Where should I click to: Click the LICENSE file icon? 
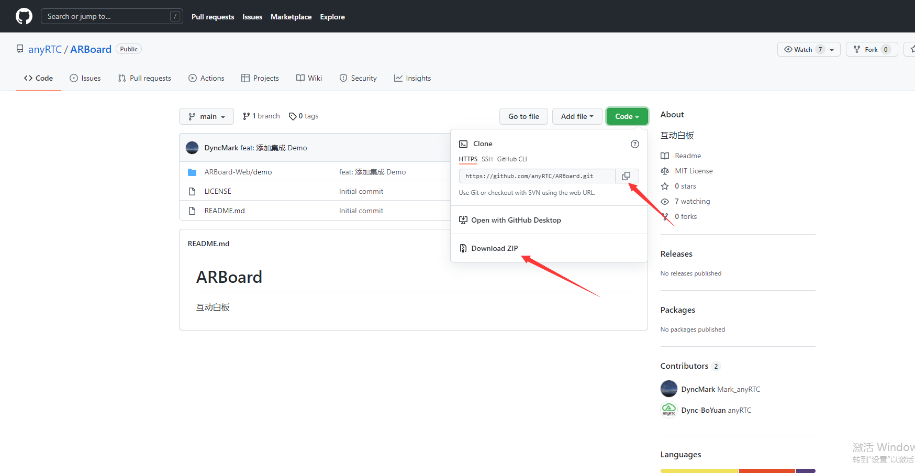(192, 191)
